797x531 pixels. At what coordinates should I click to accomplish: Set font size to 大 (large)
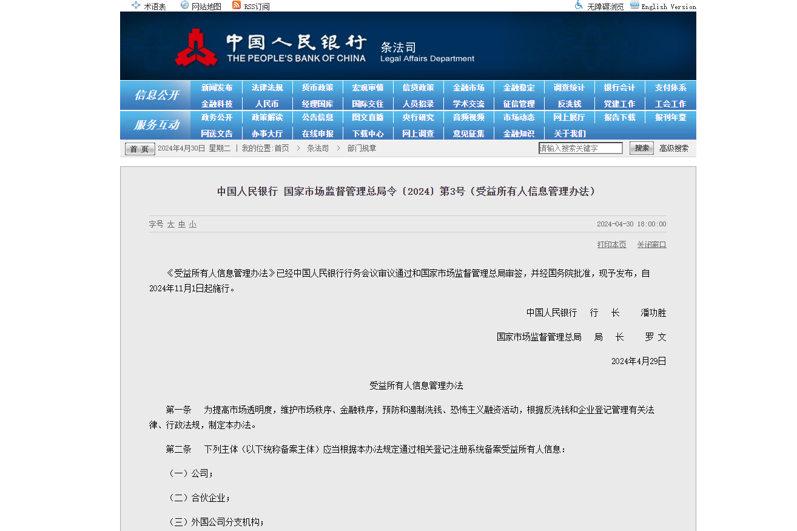pos(171,224)
